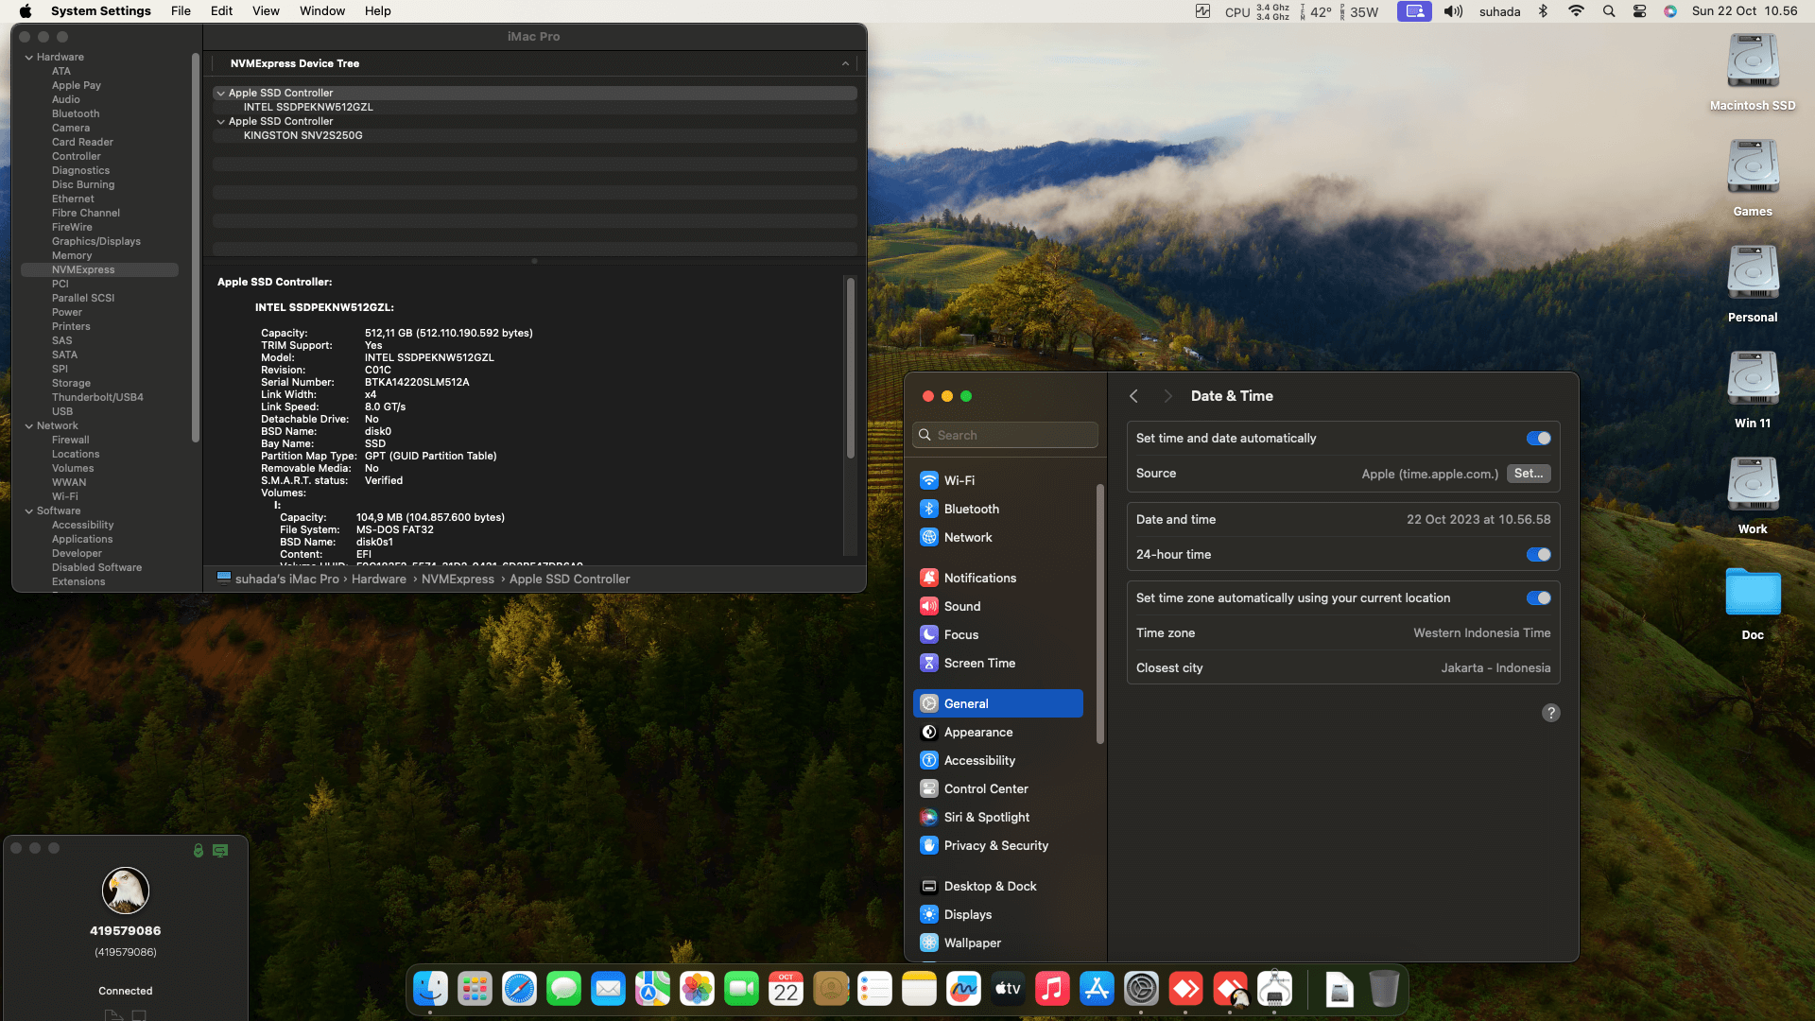Screen dimensions: 1815x1021
Task: Click the help question mark button
Action: [1550, 713]
